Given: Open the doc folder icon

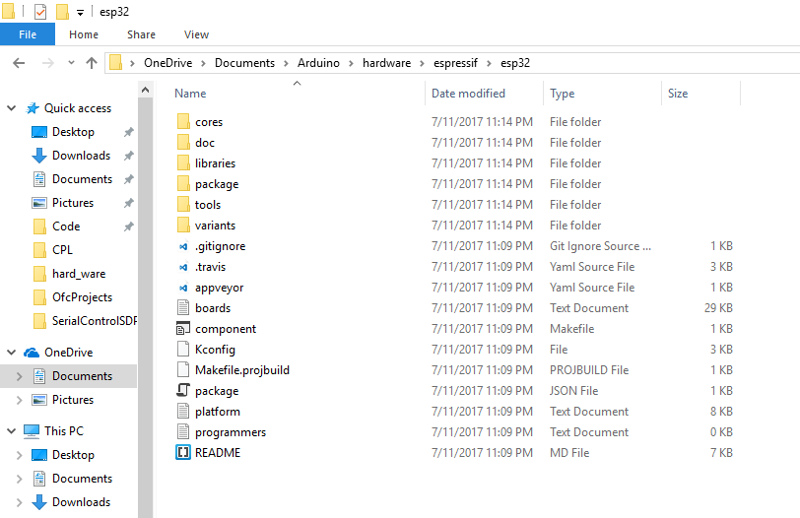Looking at the screenshot, I should tap(183, 142).
